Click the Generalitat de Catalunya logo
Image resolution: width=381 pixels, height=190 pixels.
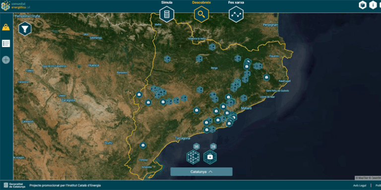14,186
